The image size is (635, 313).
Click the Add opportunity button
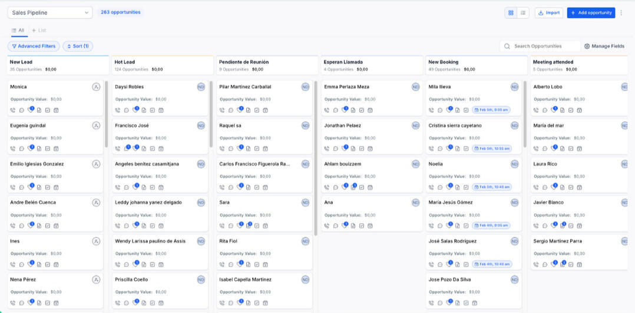(591, 12)
